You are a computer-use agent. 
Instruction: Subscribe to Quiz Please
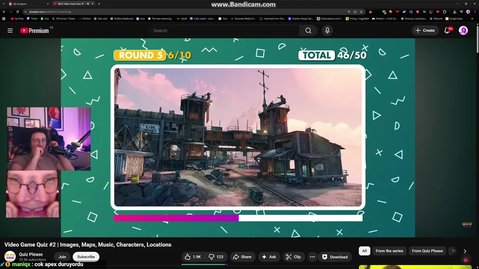86,257
